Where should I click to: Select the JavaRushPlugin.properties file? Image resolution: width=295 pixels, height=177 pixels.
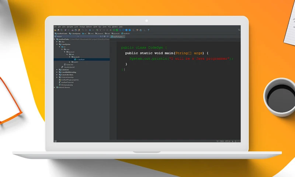coord(69,80)
